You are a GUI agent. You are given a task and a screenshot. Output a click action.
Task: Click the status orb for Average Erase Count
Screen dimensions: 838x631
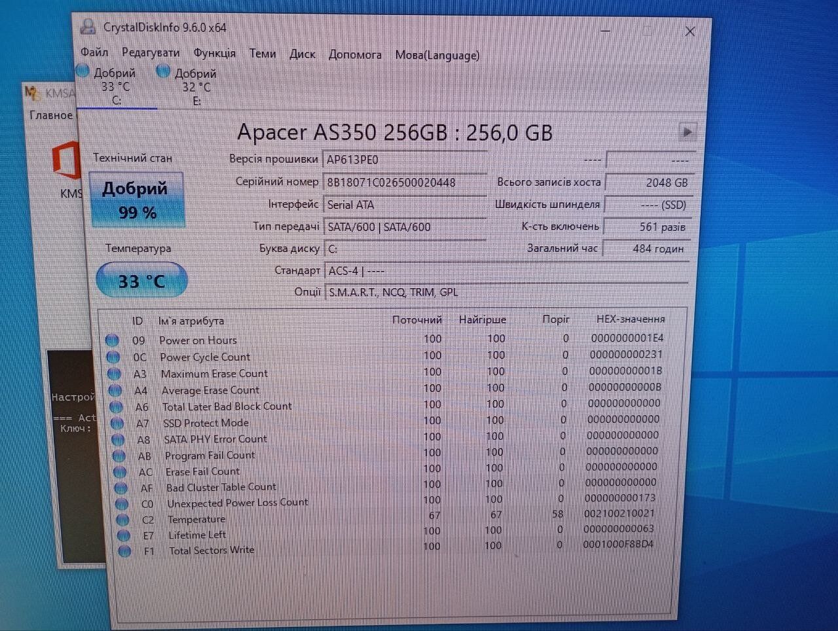click(115, 390)
